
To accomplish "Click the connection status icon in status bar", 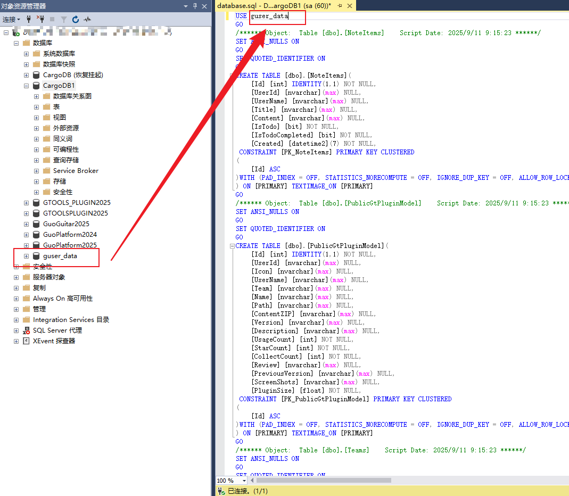I will click(221, 491).
